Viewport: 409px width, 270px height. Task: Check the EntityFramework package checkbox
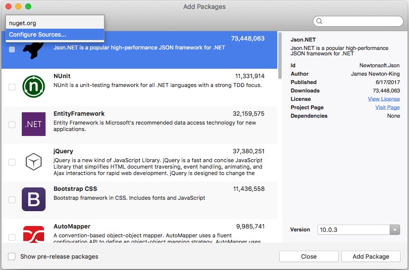[x=12, y=124]
